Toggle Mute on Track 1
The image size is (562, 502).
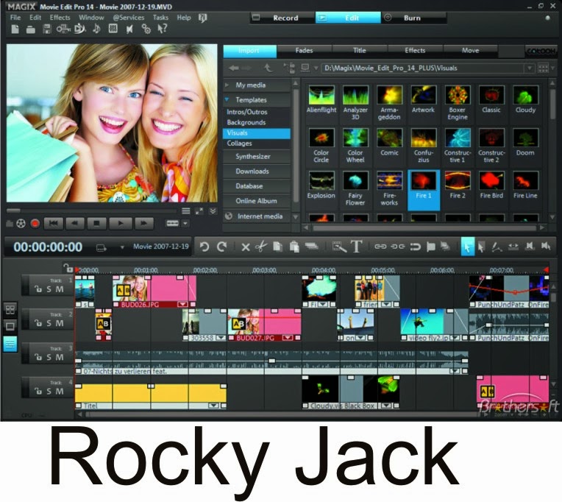point(60,289)
